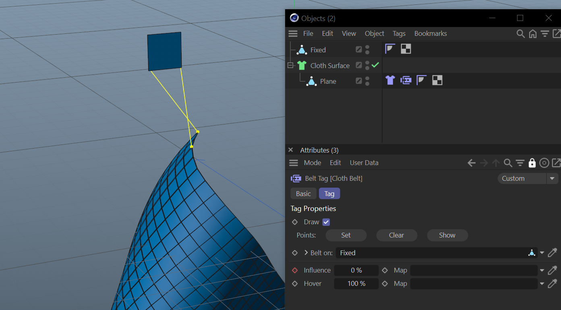Select the Fixed object's polygon icon
Viewport: 561px width, 310px height.
point(302,50)
